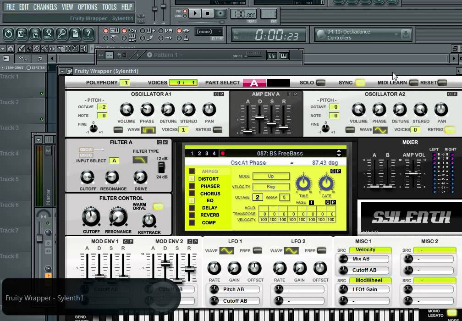Click the transport Play button
462x321 pixels.
[x=194, y=14]
